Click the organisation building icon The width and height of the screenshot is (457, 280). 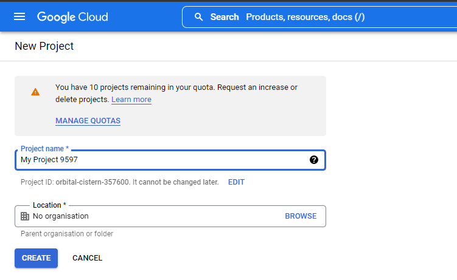coord(25,216)
